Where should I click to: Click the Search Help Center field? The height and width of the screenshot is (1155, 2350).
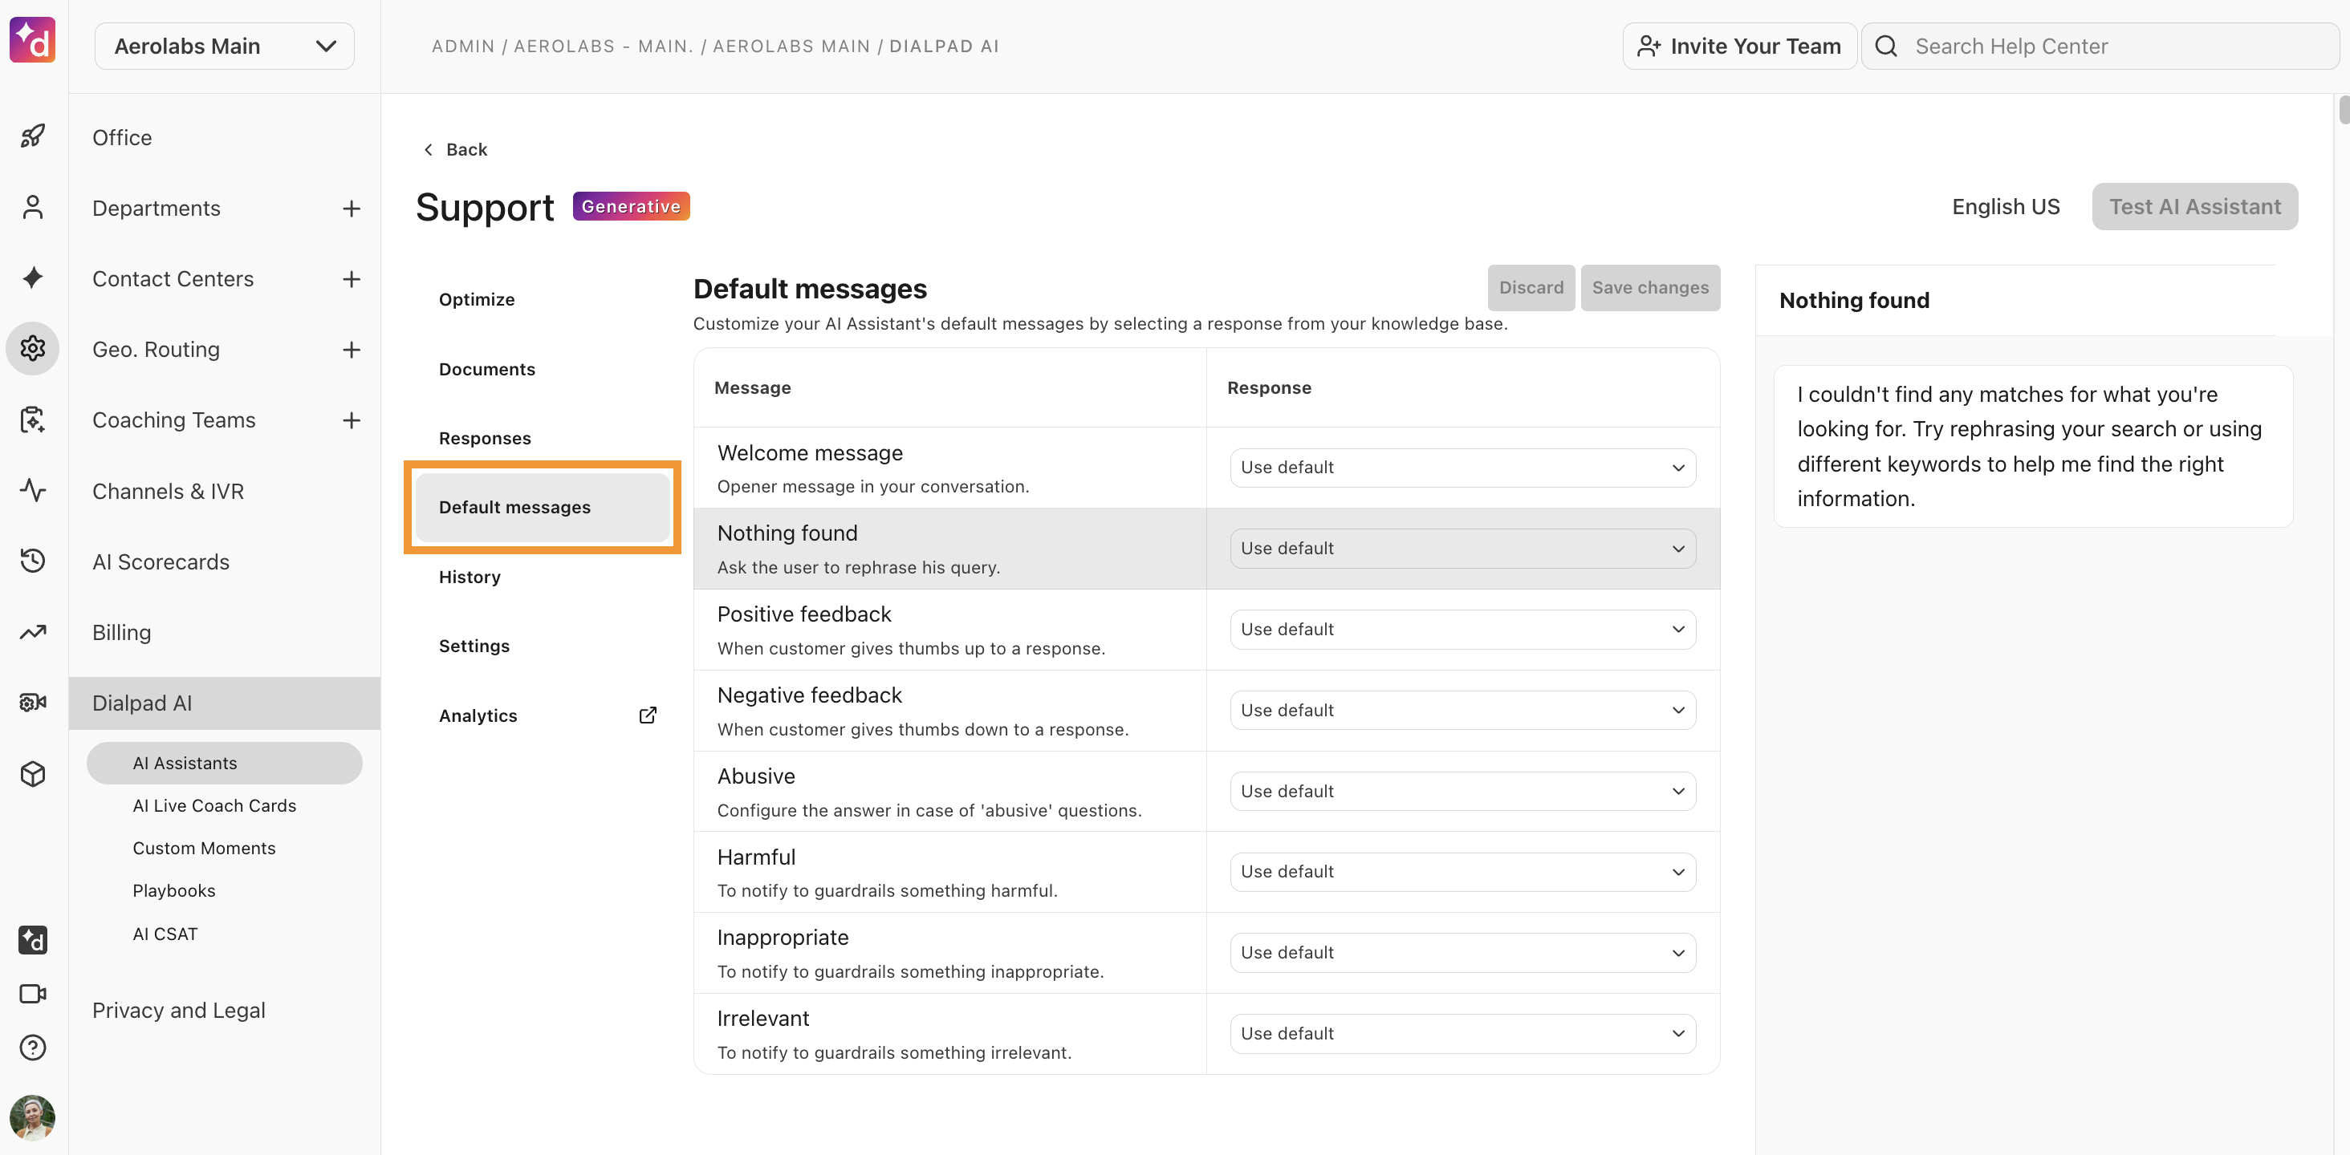tap(2100, 47)
